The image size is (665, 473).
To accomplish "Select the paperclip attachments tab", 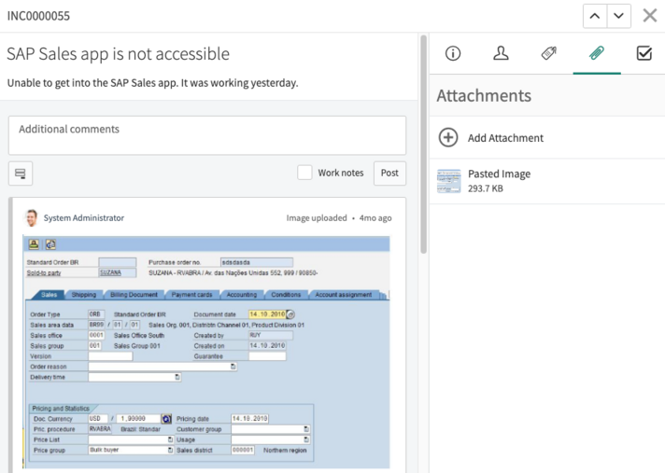I will click(x=597, y=53).
